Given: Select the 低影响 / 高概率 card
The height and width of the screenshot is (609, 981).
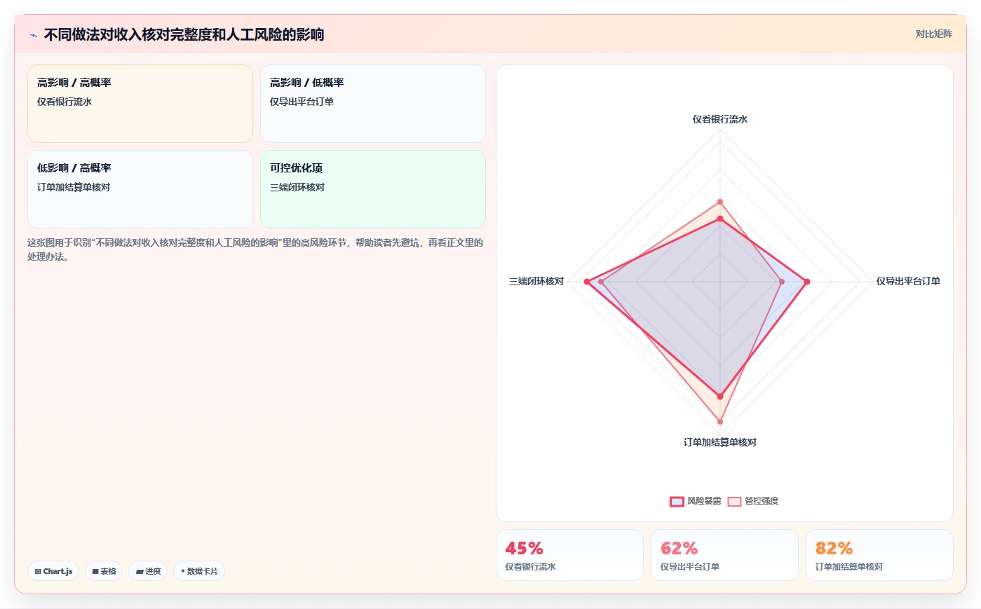Looking at the screenshot, I should coord(140,189).
